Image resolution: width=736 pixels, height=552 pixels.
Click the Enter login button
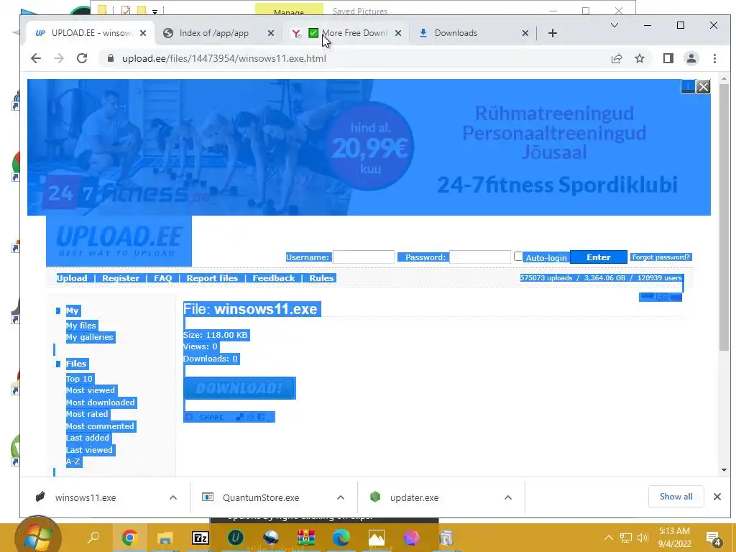[x=599, y=257]
